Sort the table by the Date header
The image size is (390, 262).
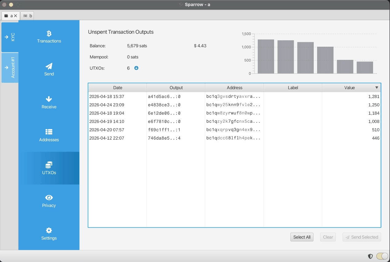[117, 87]
